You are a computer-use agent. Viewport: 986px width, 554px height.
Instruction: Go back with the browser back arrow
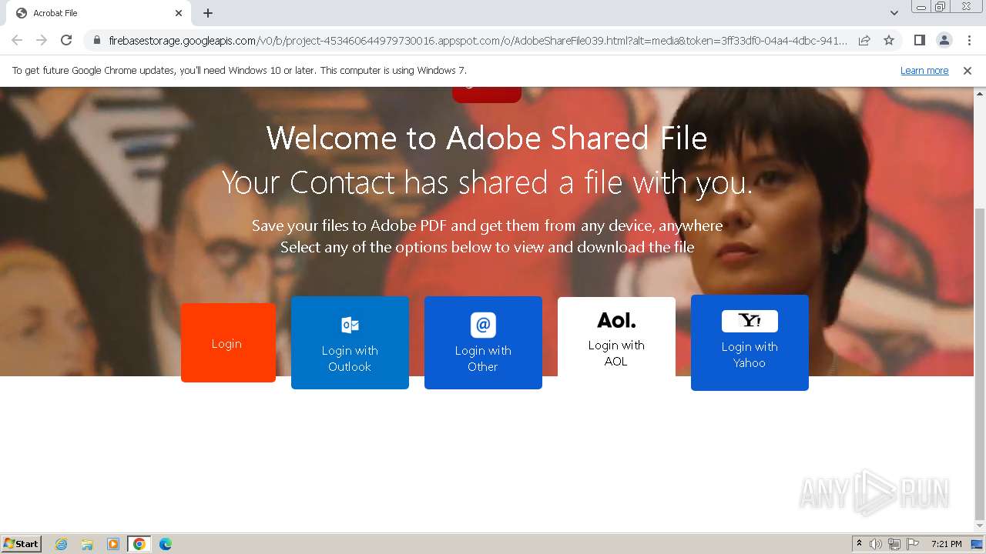pyautogui.click(x=17, y=40)
